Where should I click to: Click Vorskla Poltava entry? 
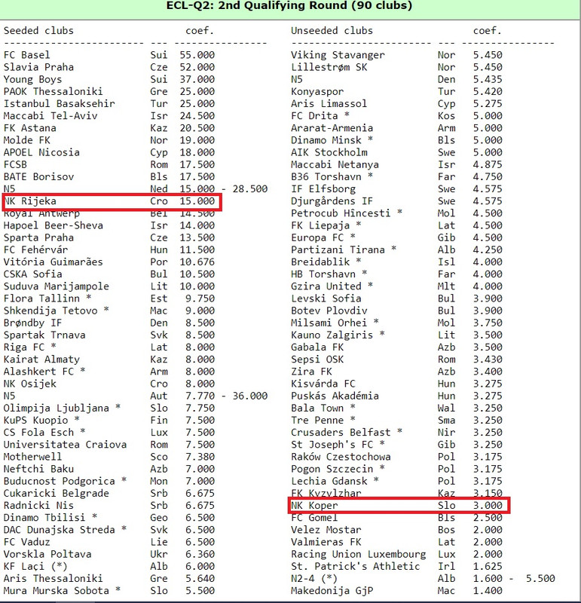pyautogui.click(x=47, y=554)
